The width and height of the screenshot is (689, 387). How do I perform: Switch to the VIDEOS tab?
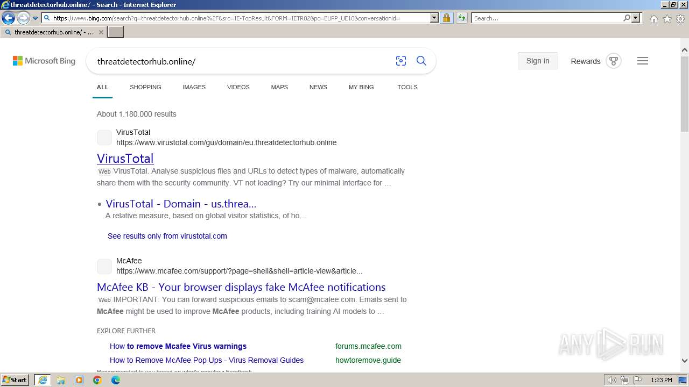click(238, 87)
